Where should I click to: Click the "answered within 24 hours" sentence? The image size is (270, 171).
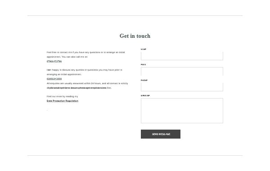point(87,83)
